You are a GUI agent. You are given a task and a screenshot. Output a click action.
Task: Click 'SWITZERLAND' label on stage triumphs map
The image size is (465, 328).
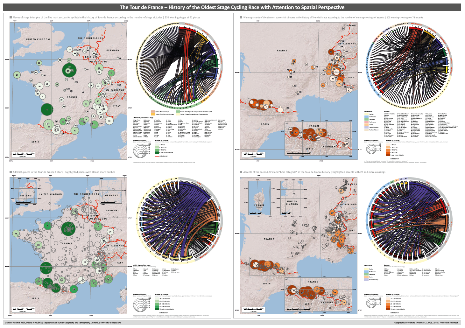pos(115,90)
